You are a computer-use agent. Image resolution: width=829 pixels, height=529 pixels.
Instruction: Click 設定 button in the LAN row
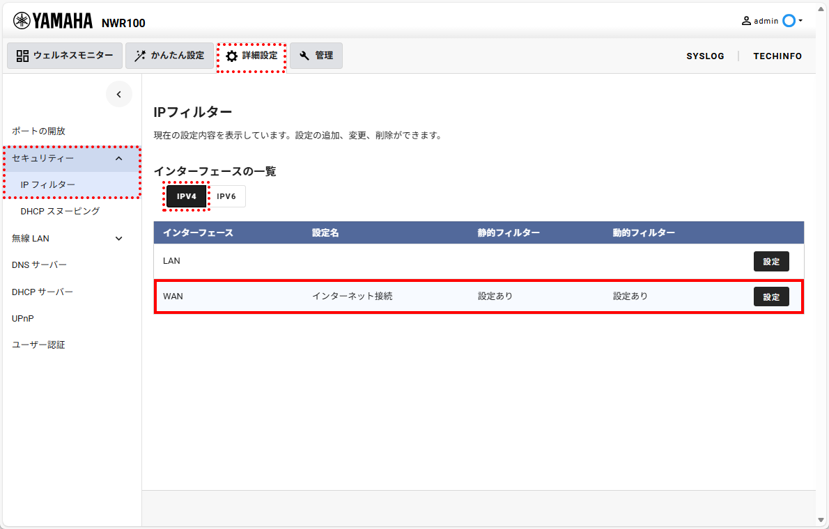tap(771, 261)
